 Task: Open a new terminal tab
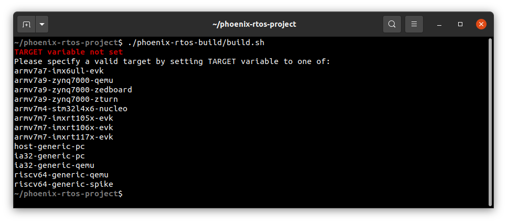pyautogui.click(x=26, y=24)
